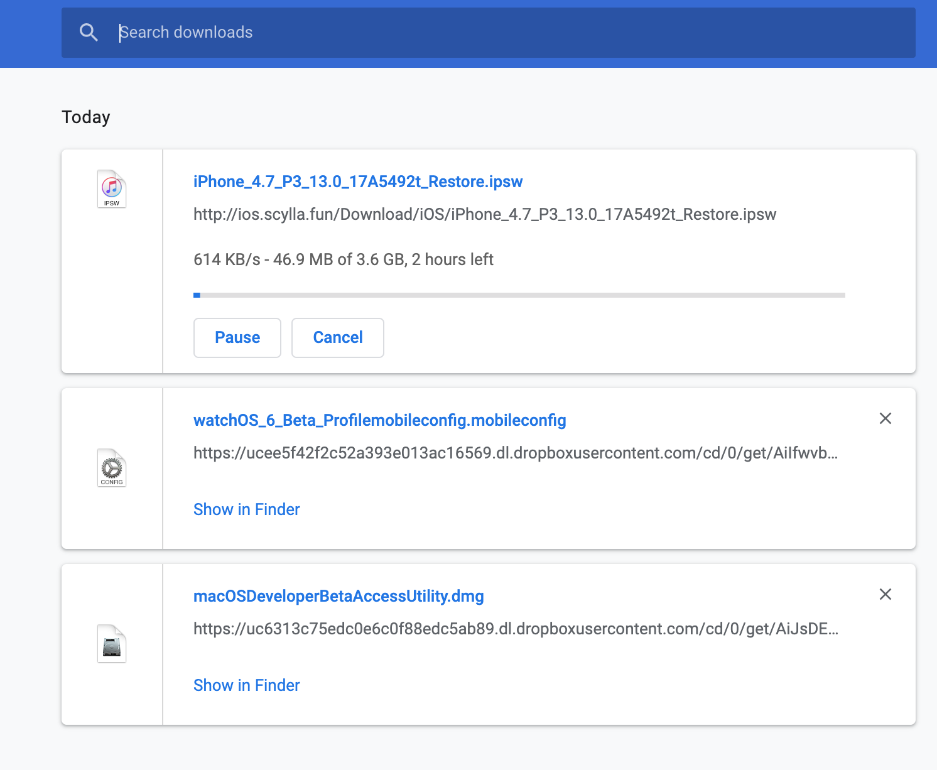The height and width of the screenshot is (770, 937).
Task: Show macOS utility dmg in Finder
Action: (247, 685)
